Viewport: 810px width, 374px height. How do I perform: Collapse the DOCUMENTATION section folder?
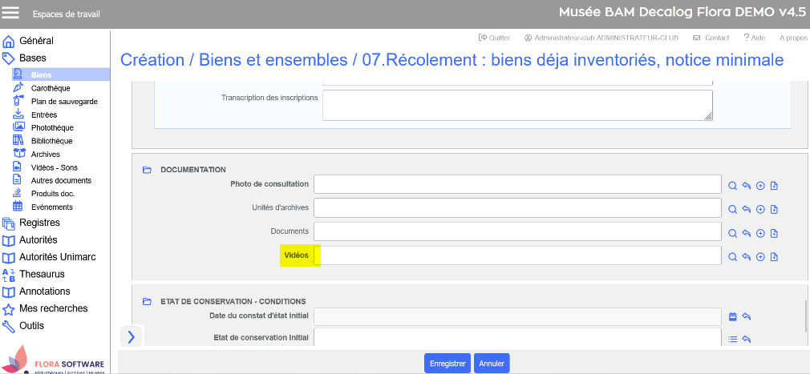coord(147,170)
